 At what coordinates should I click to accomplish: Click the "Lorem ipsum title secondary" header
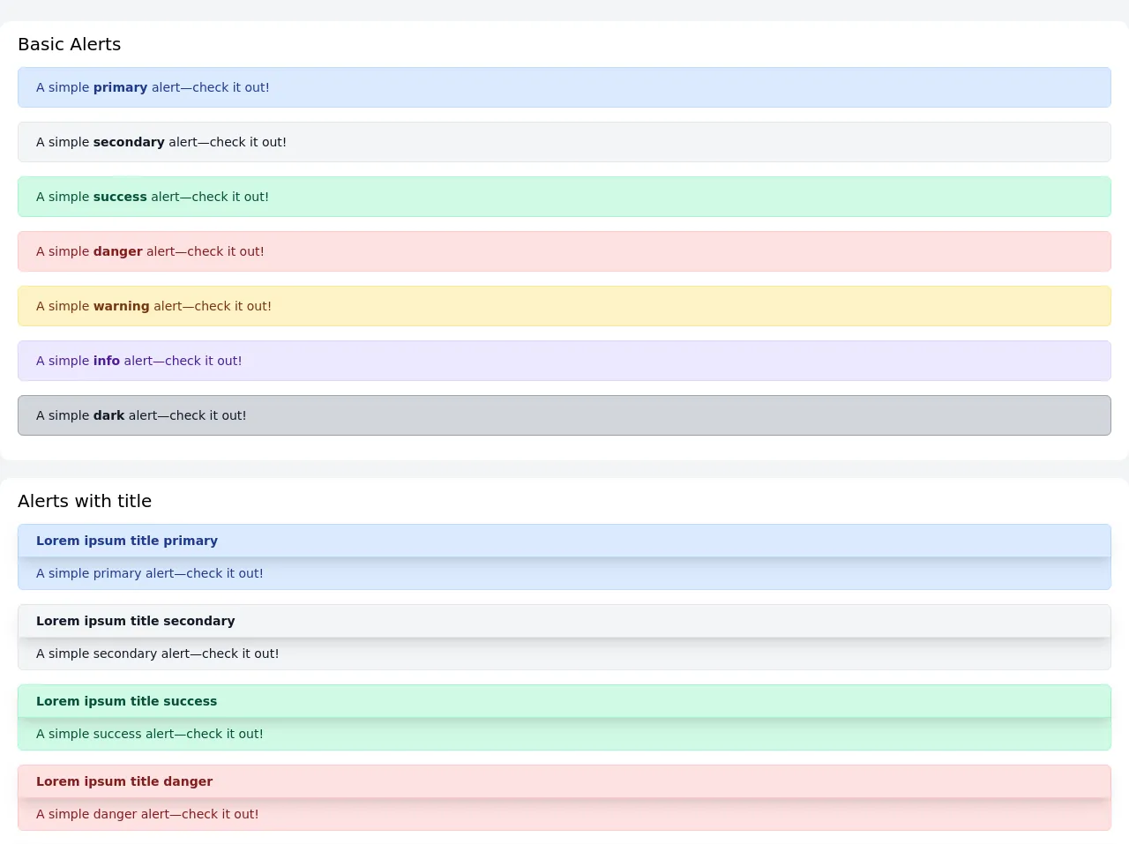(136, 621)
